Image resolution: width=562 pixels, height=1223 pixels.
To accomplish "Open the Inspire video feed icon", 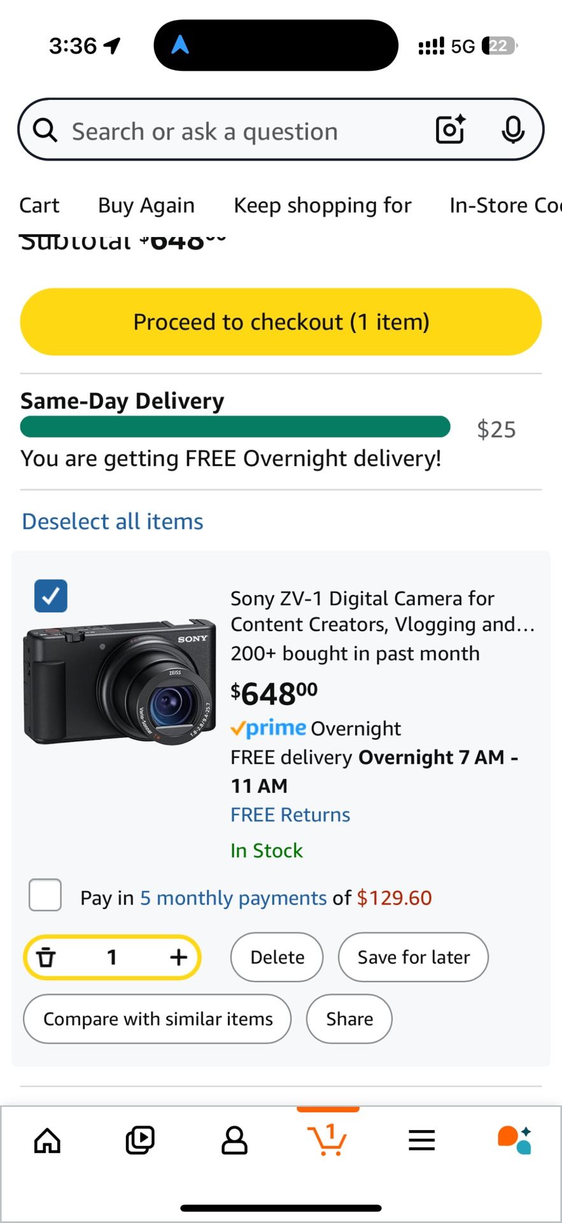I will (140, 1140).
